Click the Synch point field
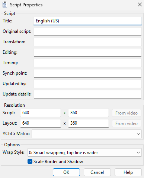The width and height of the screenshot is (144, 178). [x=87, y=74]
